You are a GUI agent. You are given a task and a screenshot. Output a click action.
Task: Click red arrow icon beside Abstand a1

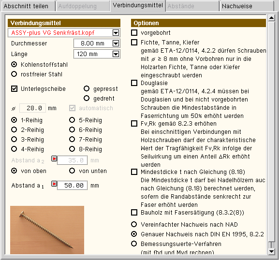pos(54,184)
